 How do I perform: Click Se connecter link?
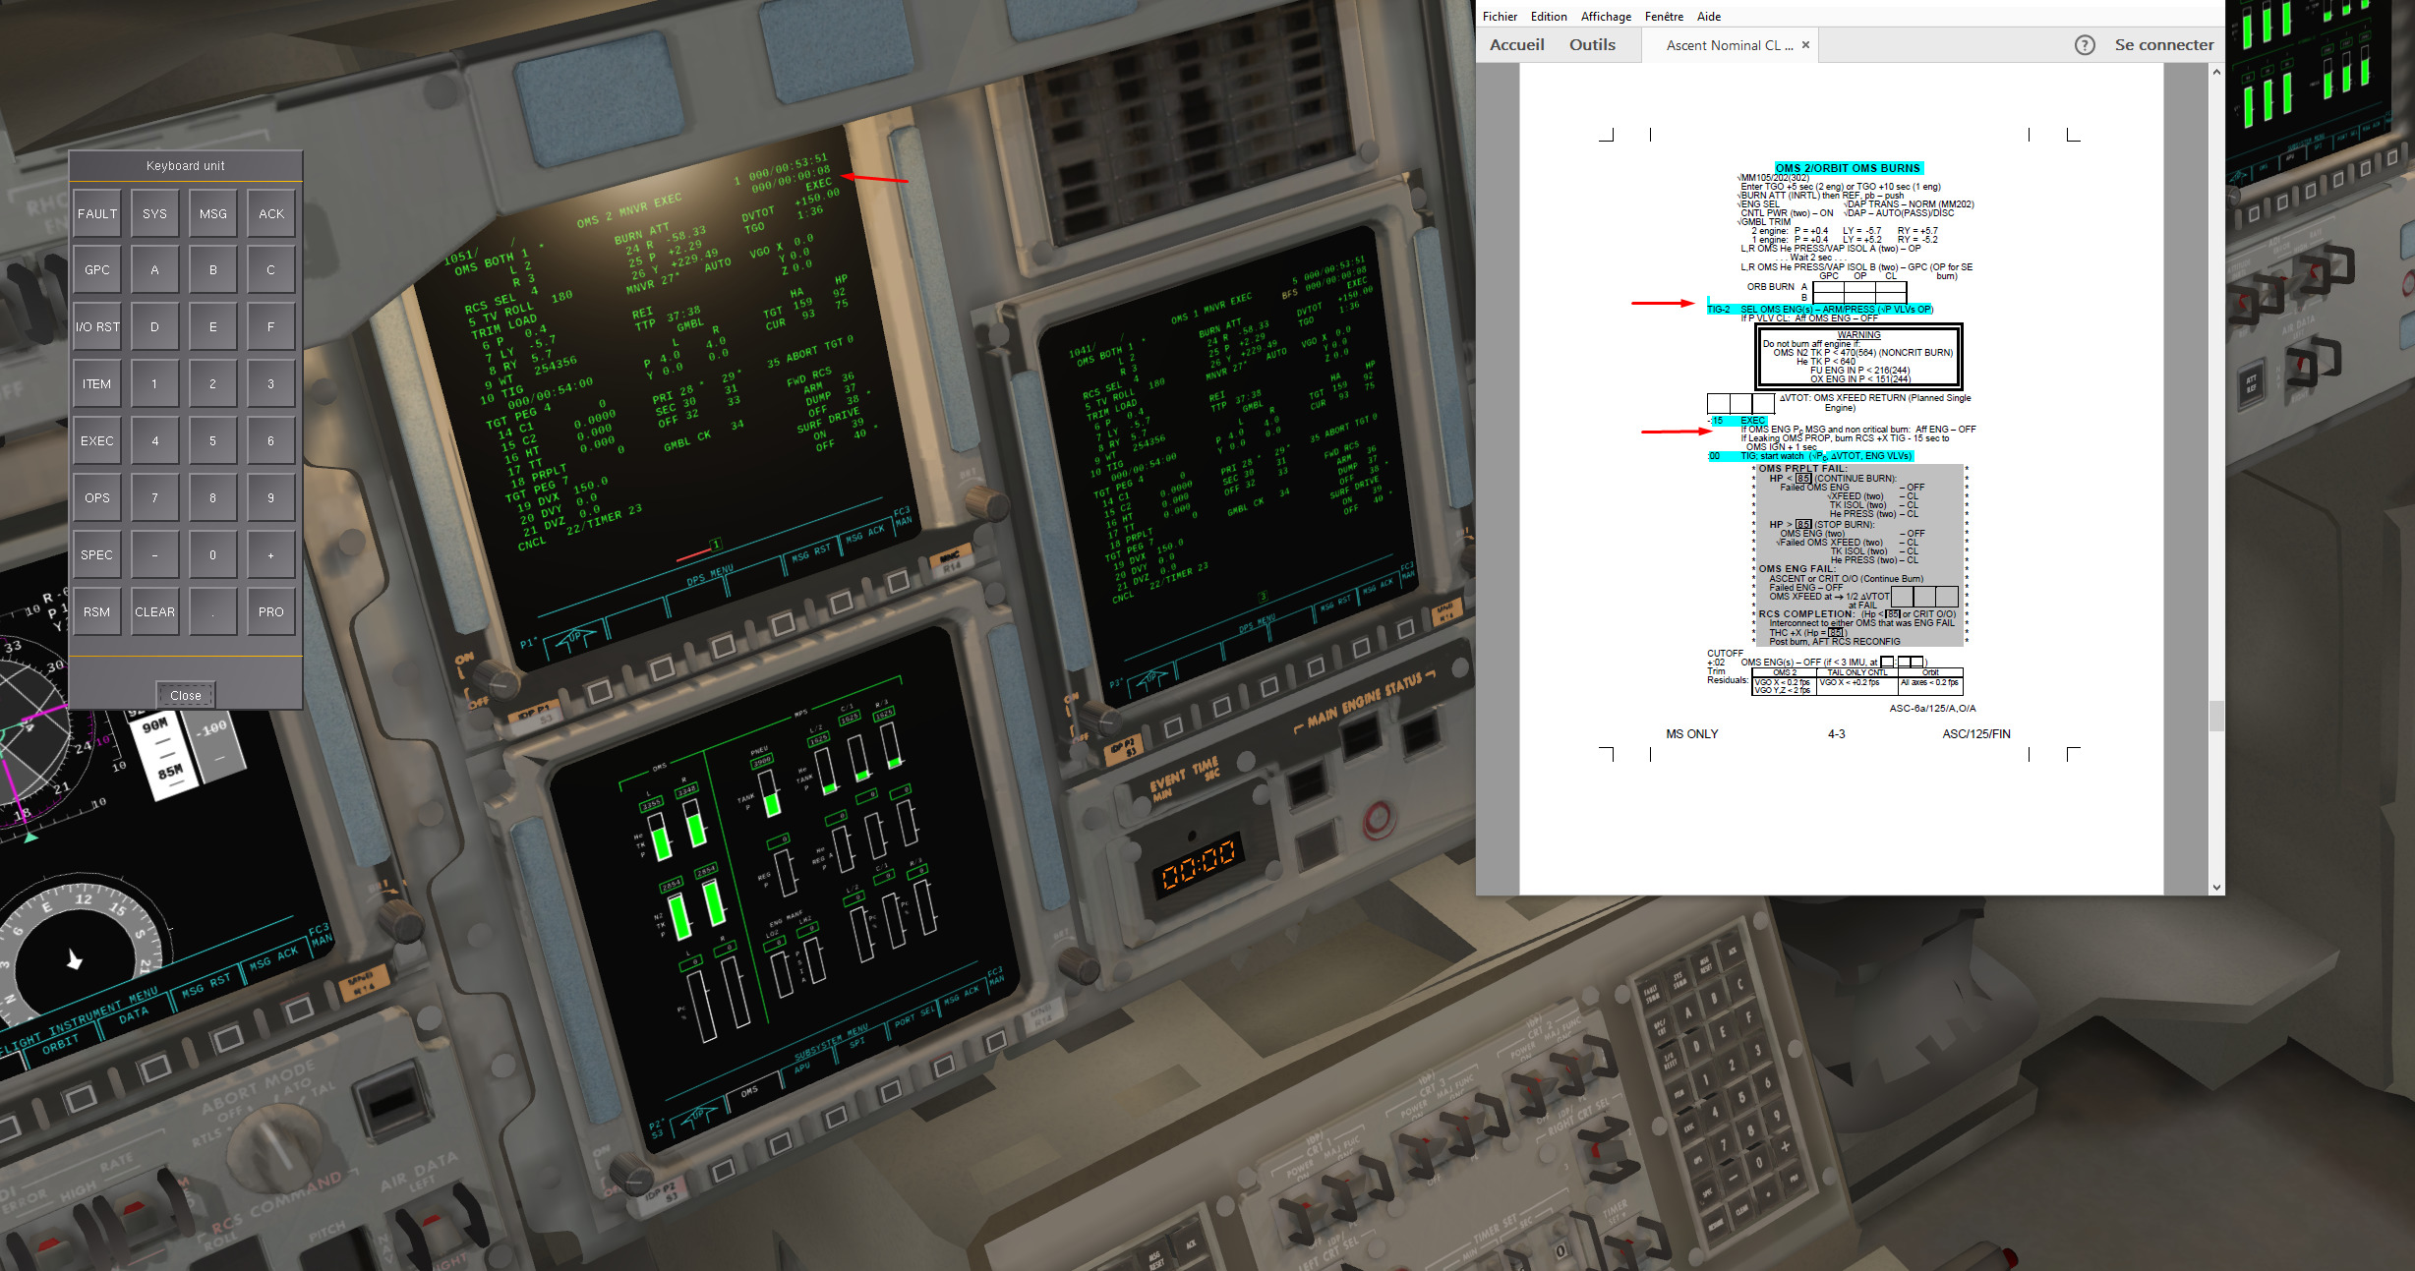click(2164, 44)
